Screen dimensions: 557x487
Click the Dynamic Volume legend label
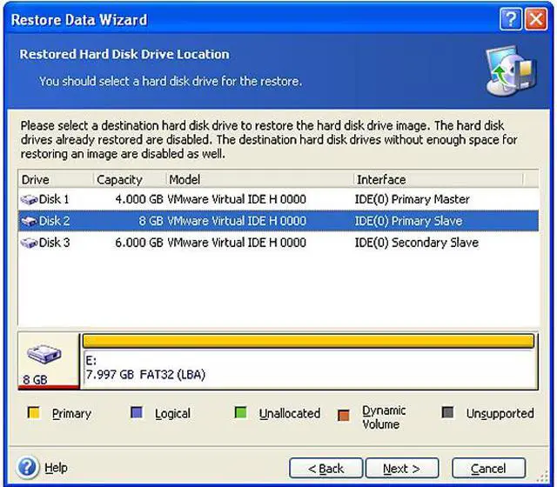click(x=384, y=417)
